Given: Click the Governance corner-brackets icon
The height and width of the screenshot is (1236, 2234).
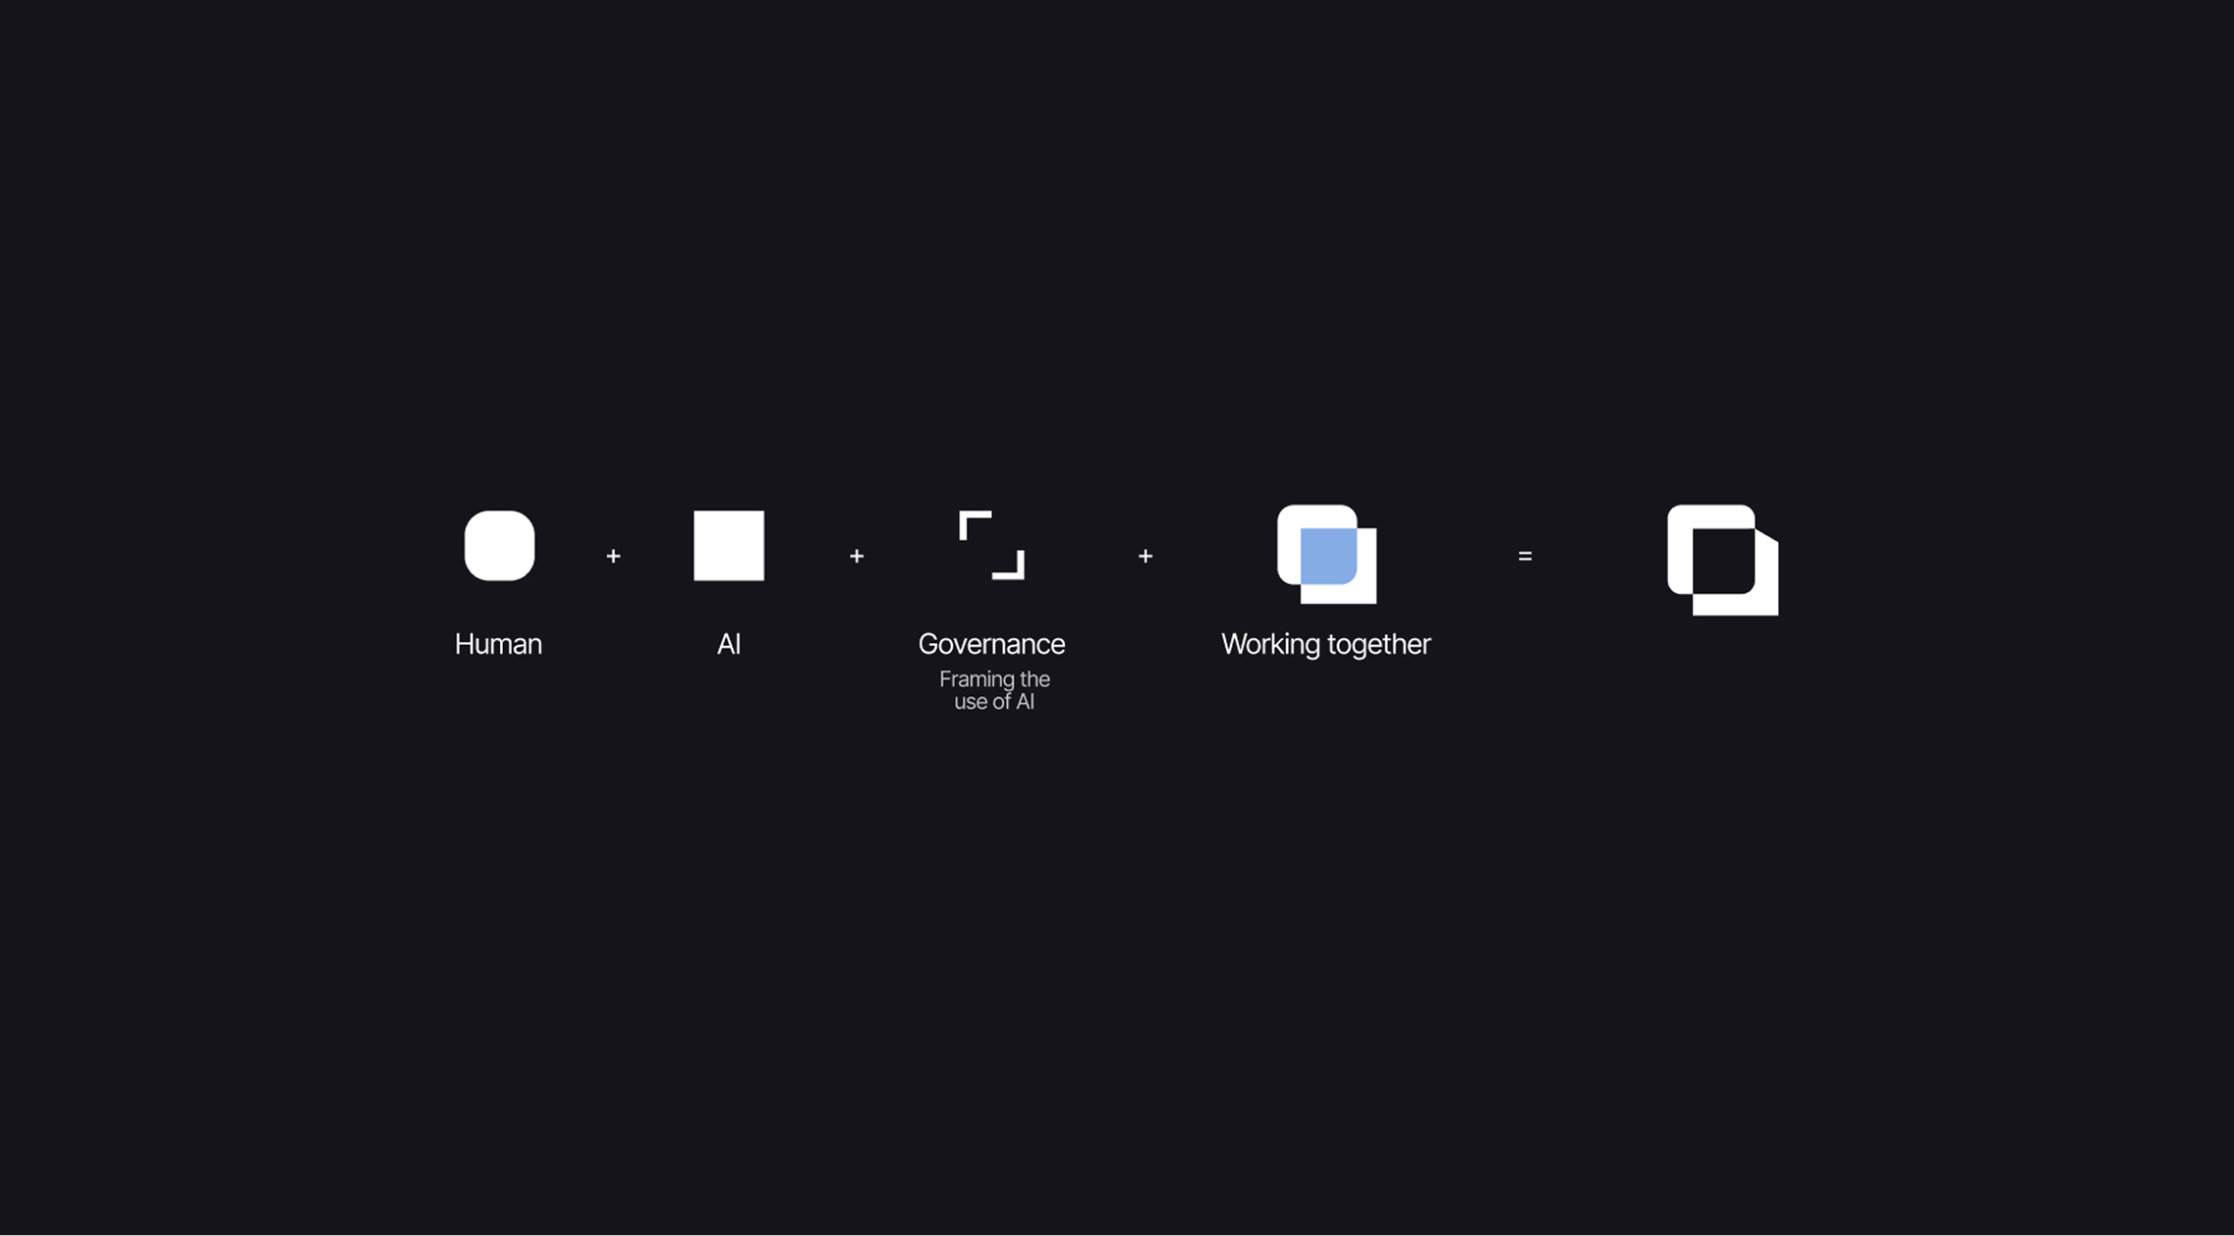Looking at the screenshot, I should [x=991, y=546].
